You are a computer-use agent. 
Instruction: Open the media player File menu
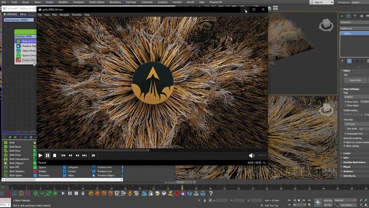(x=40, y=14)
